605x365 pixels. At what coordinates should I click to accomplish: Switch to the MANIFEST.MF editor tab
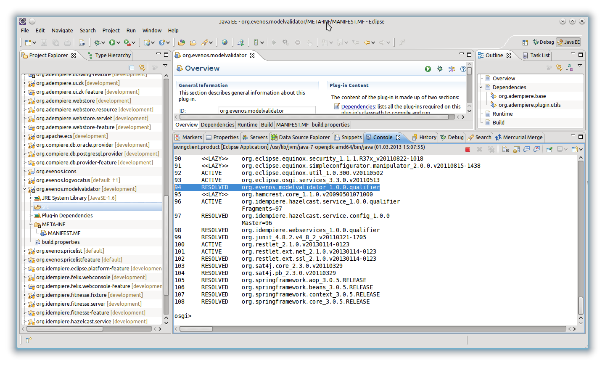(292, 125)
